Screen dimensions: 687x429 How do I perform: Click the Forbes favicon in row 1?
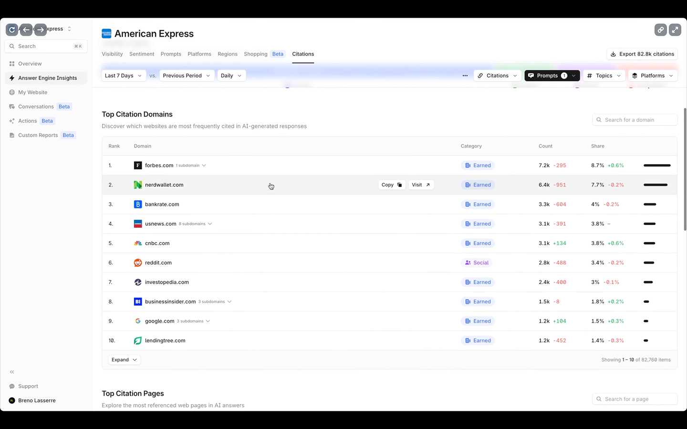click(138, 165)
